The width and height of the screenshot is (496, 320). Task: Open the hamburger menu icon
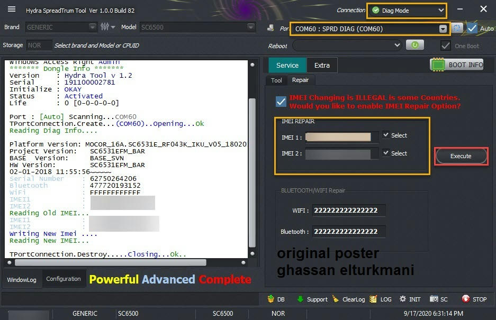point(12,10)
